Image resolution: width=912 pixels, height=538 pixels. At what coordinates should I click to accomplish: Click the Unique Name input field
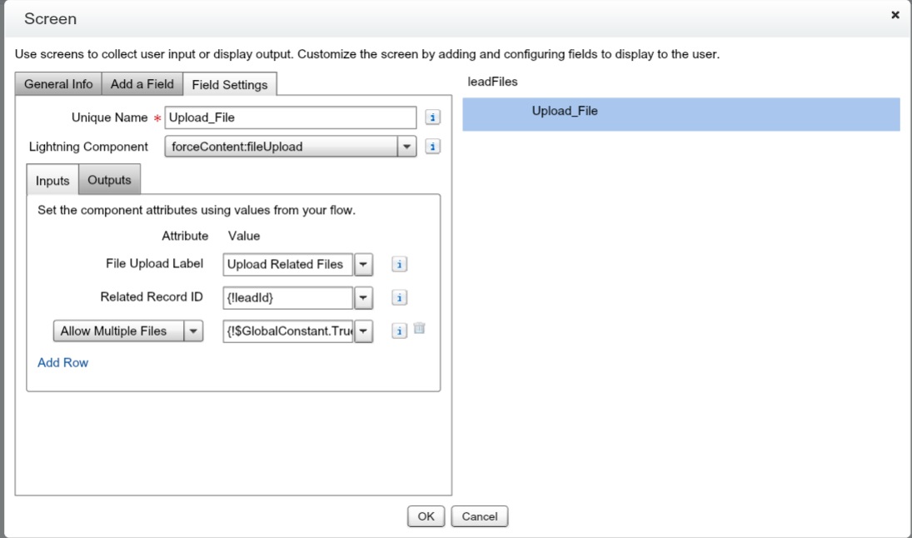click(291, 117)
